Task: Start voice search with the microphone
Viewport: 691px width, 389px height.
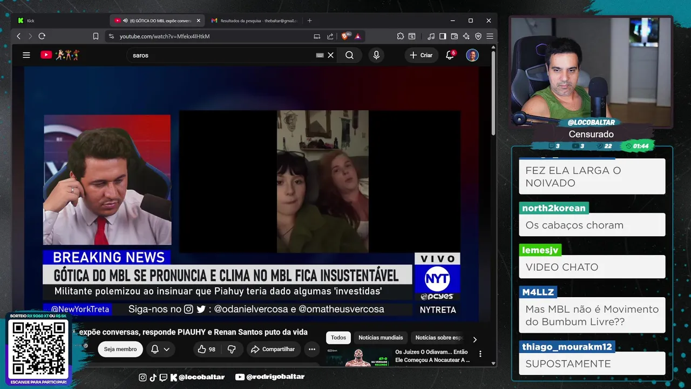Action: [376, 55]
